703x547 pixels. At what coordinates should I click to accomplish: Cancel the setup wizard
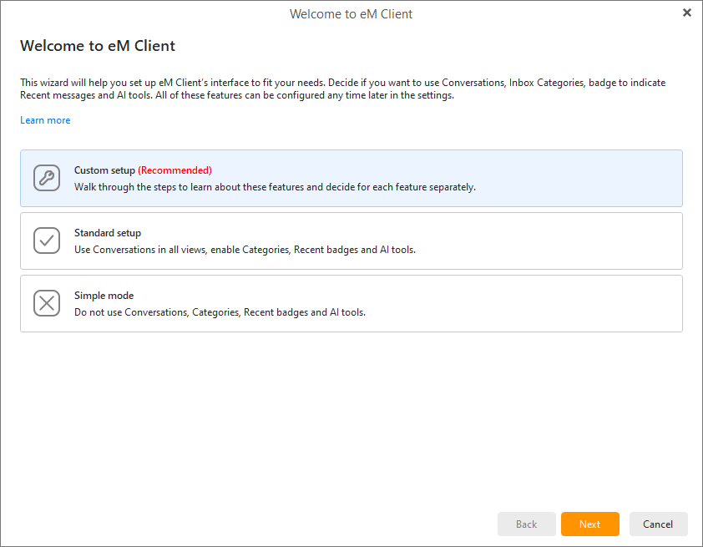[x=658, y=524]
